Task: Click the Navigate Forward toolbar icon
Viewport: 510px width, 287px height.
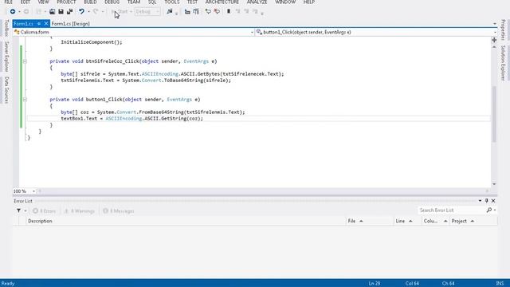Action: (x=26, y=12)
